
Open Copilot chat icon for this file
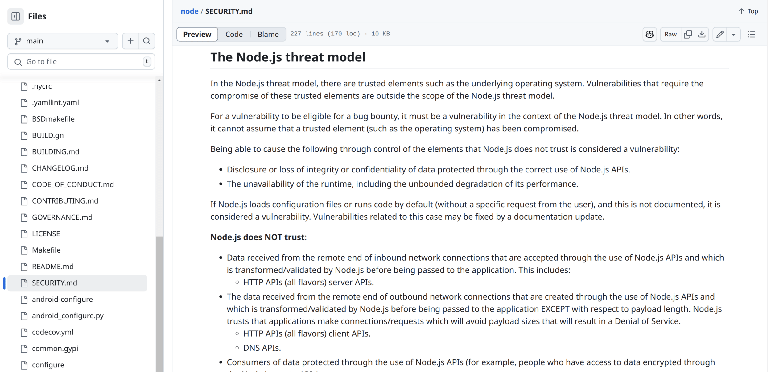pos(649,34)
